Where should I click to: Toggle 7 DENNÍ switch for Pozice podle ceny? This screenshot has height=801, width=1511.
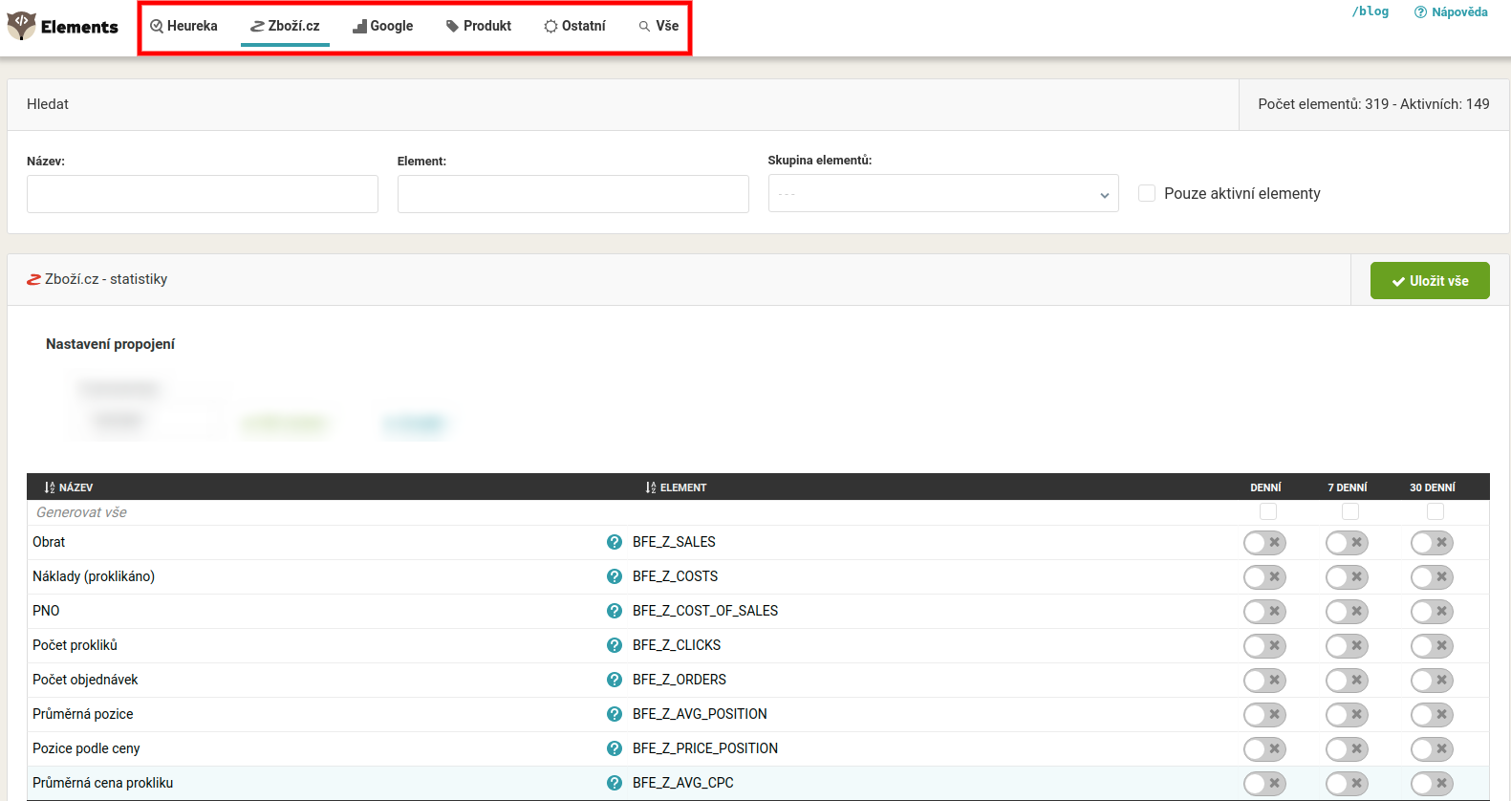tap(1347, 749)
